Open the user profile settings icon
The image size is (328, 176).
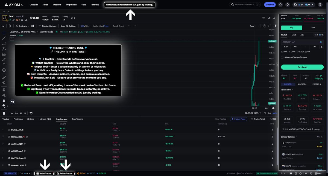[x=320, y=5]
